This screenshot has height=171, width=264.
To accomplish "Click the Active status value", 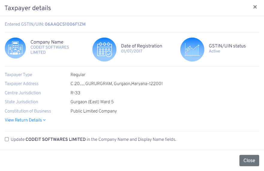I will tap(214, 51).
